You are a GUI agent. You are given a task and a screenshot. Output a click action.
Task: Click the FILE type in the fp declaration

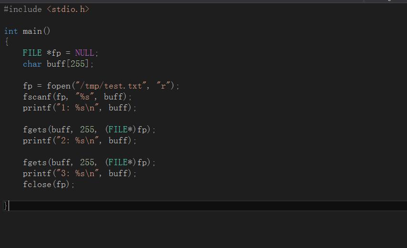pos(32,53)
